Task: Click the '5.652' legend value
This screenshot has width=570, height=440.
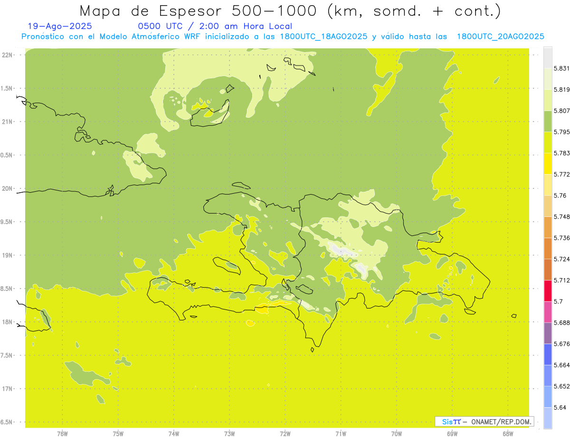Action: click(562, 386)
